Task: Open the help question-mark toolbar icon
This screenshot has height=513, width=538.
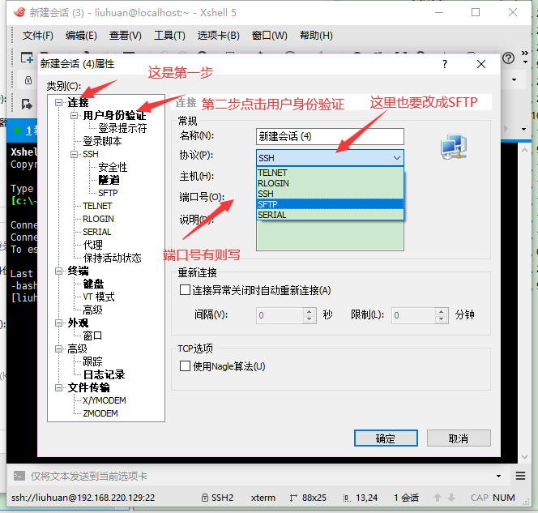Action: 508,58
